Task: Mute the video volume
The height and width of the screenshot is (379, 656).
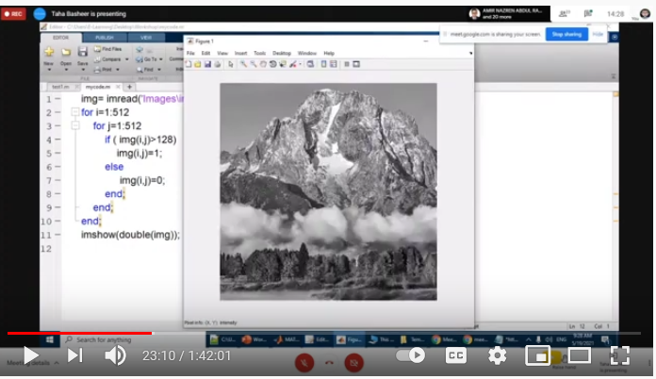Action: point(115,355)
